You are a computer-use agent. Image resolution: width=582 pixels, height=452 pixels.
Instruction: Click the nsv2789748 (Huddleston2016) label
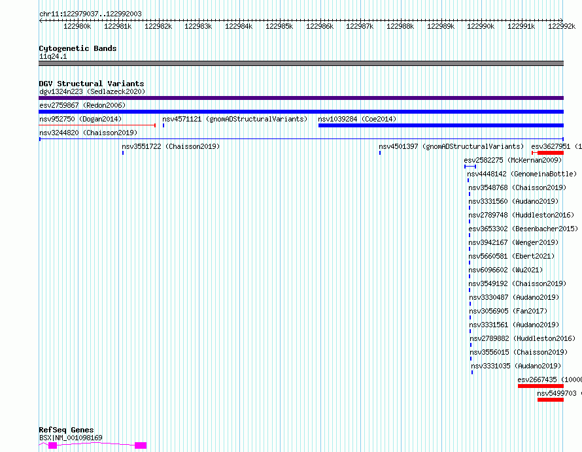pyautogui.click(x=521, y=215)
